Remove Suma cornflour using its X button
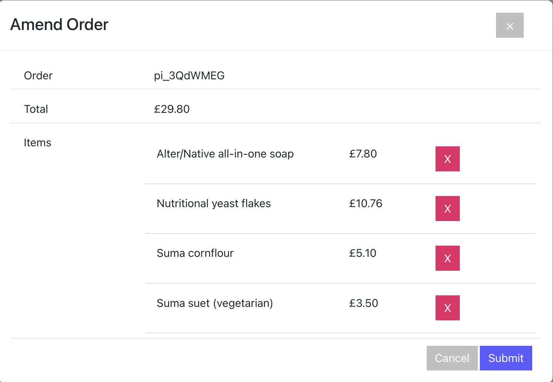 click(447, 258)
